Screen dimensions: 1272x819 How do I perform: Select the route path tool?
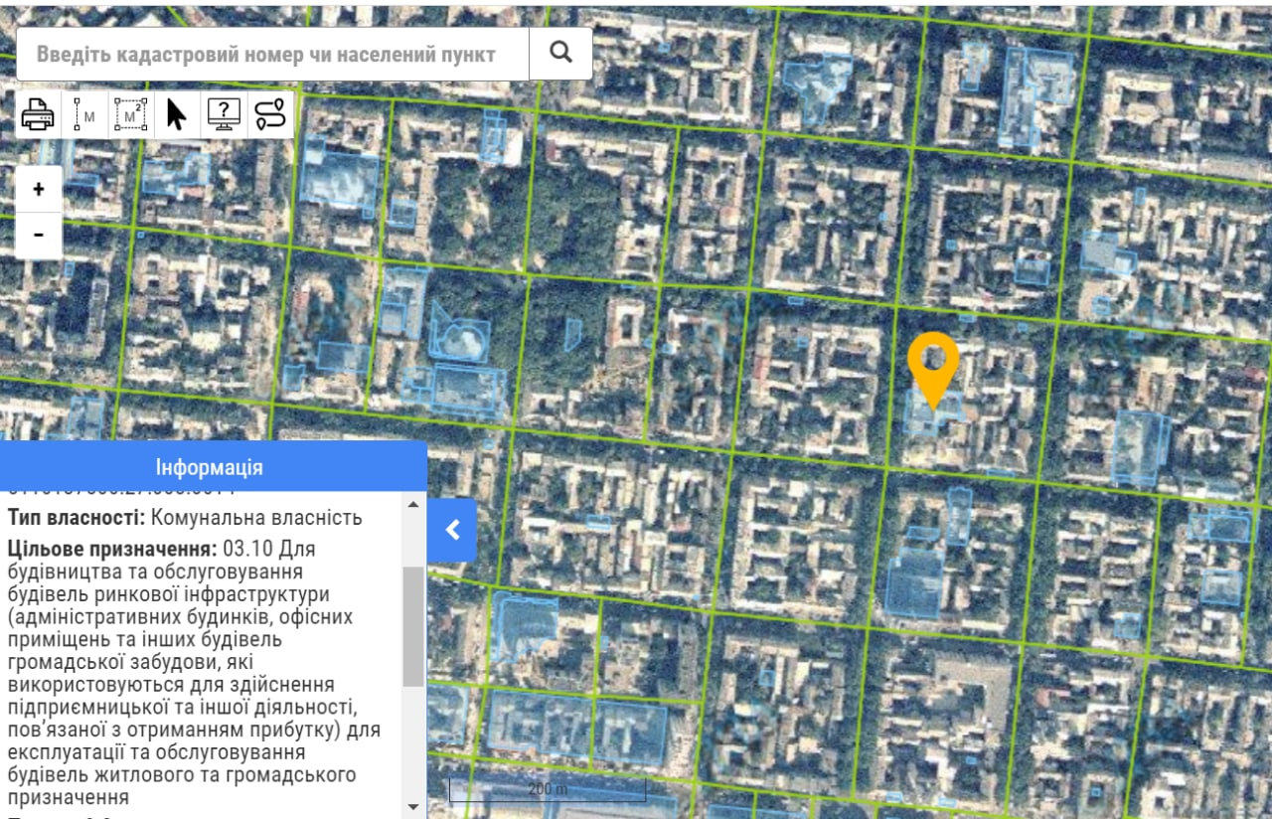click(x=270, y=115)
